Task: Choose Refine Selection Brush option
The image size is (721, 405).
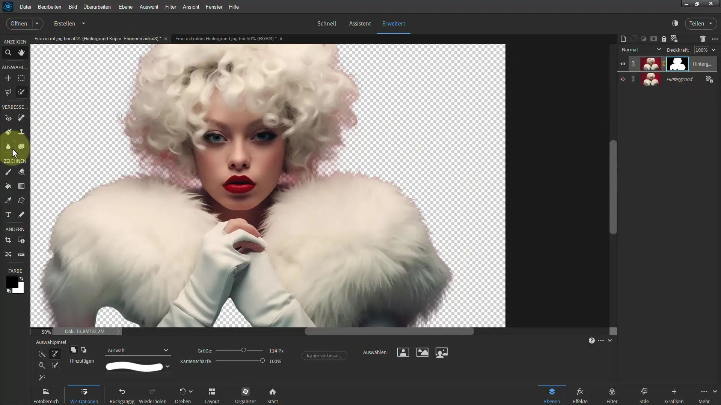Action: 55,366
